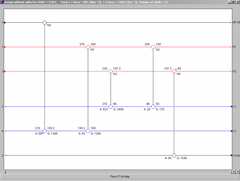Click the C1 stream start marker
The width and height of the screenshot is (240, 181).
231,106
